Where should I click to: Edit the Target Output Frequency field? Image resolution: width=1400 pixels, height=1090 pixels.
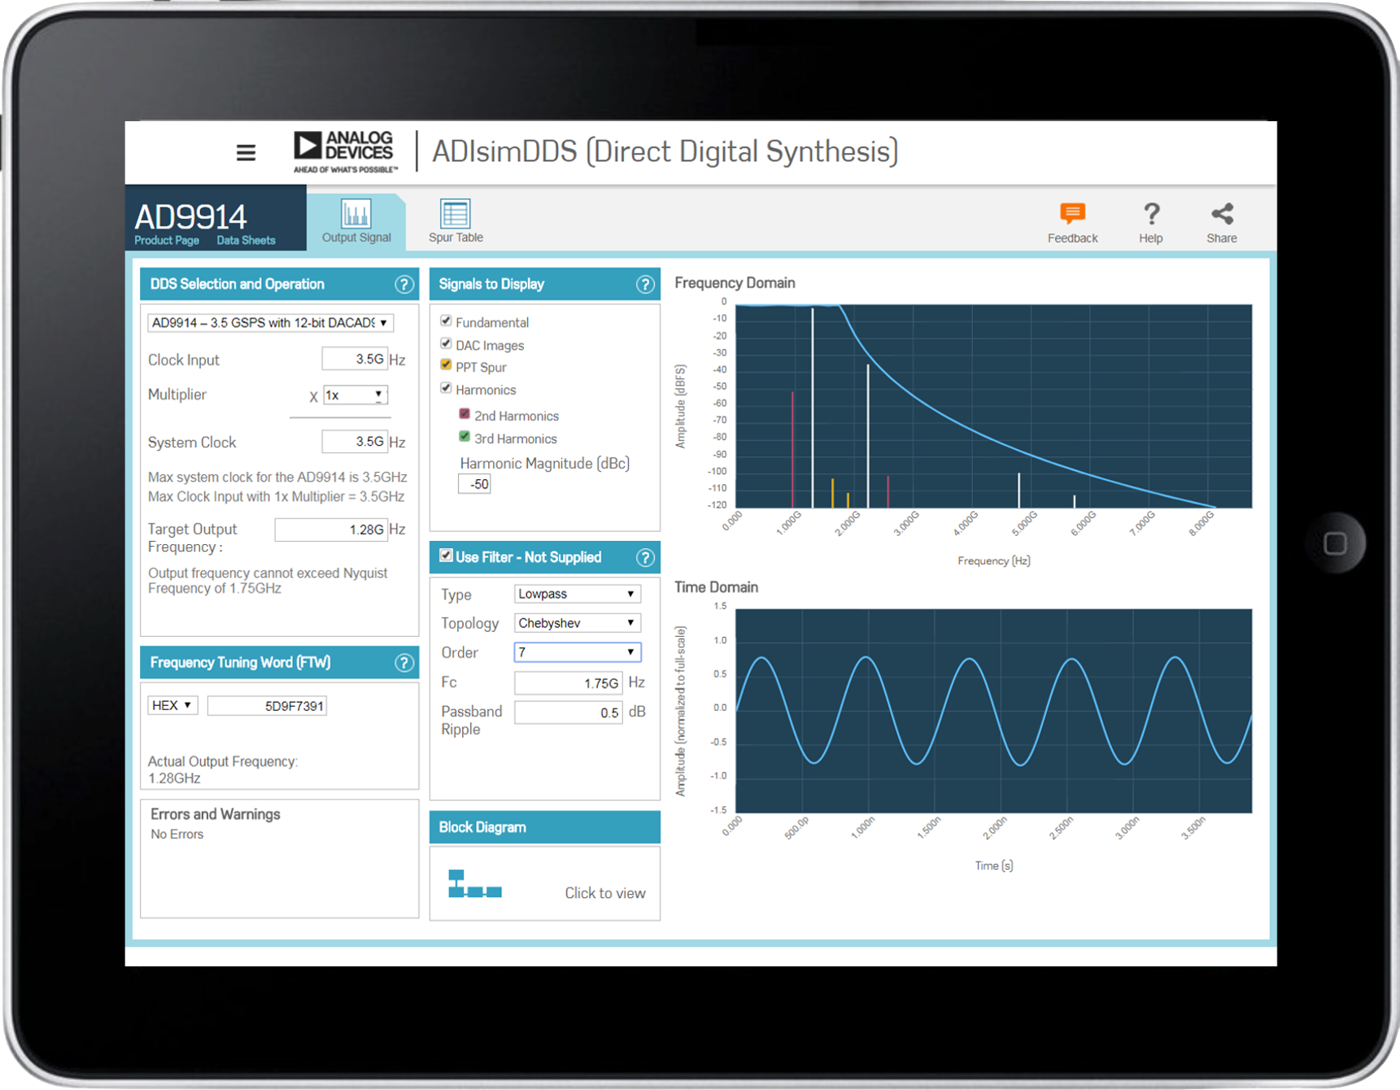point(330,529)
